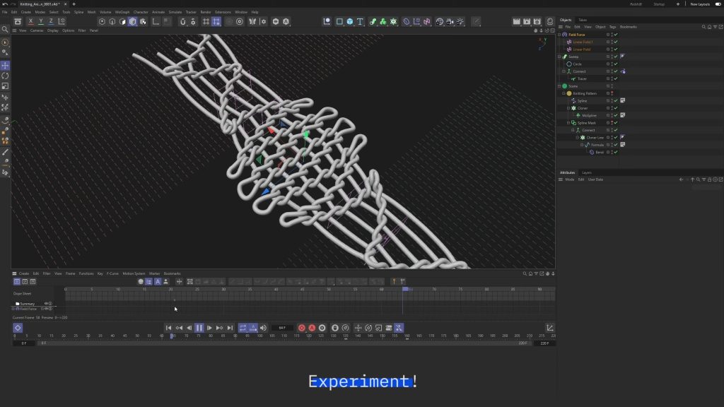
Task: Click the symmetry butterfly icon
Action: click(252, 21)
